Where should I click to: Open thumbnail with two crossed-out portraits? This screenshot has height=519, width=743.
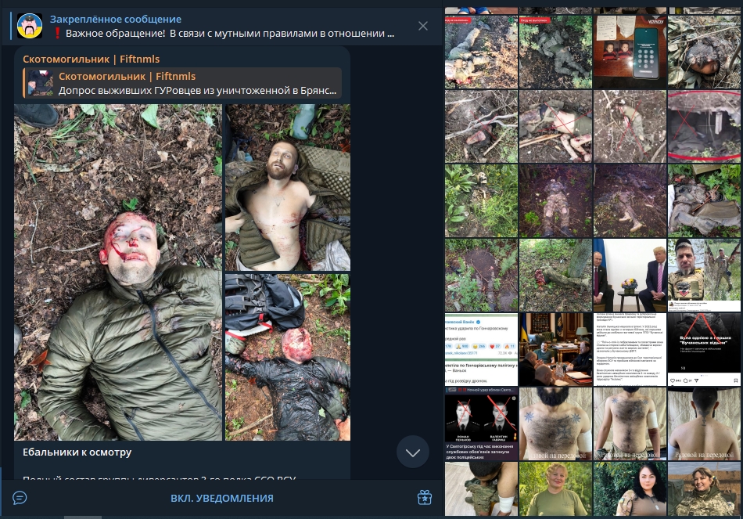coord(481,423)
